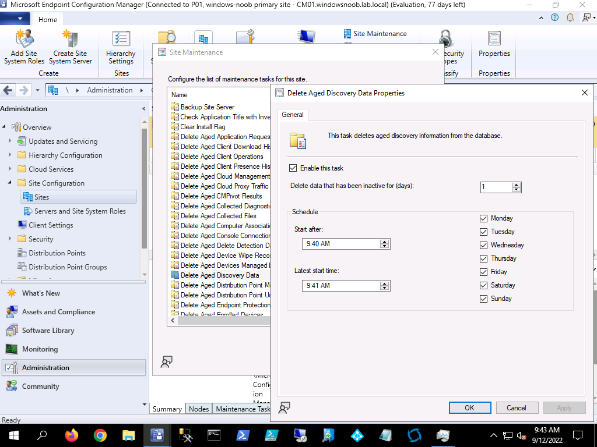Screen dimensions: 597x447
Task: Click the inactive days number field
Action: coord(497,187)
